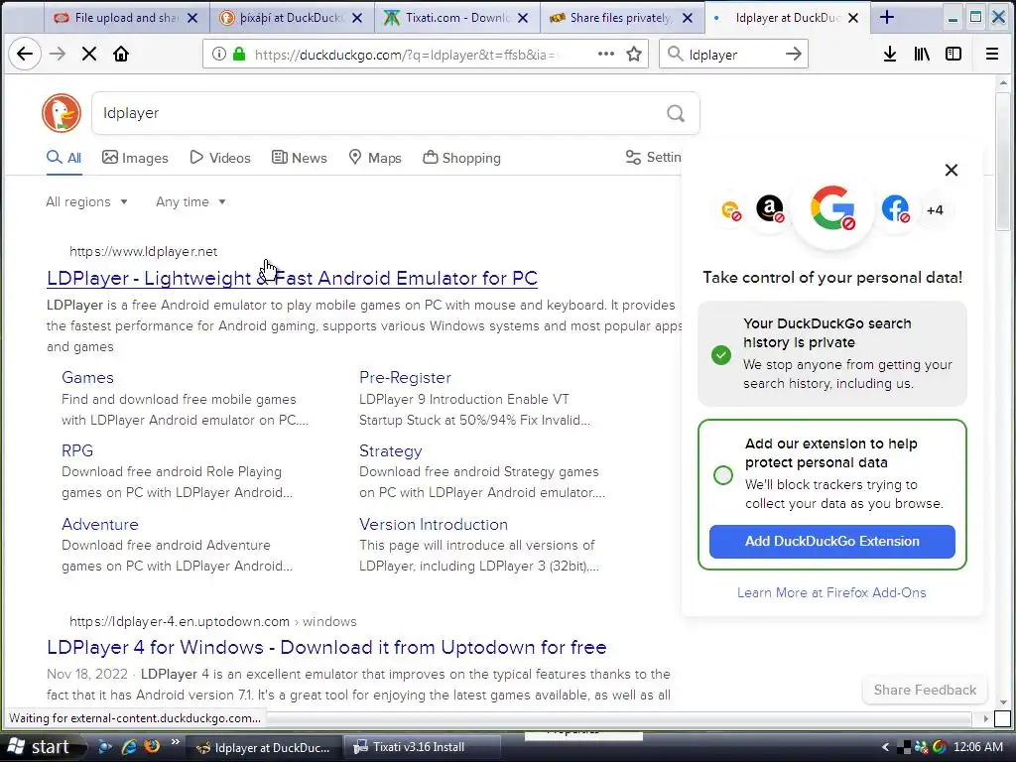Click the magnifier icon in the DuckDuckGo search box

[675, 113]
